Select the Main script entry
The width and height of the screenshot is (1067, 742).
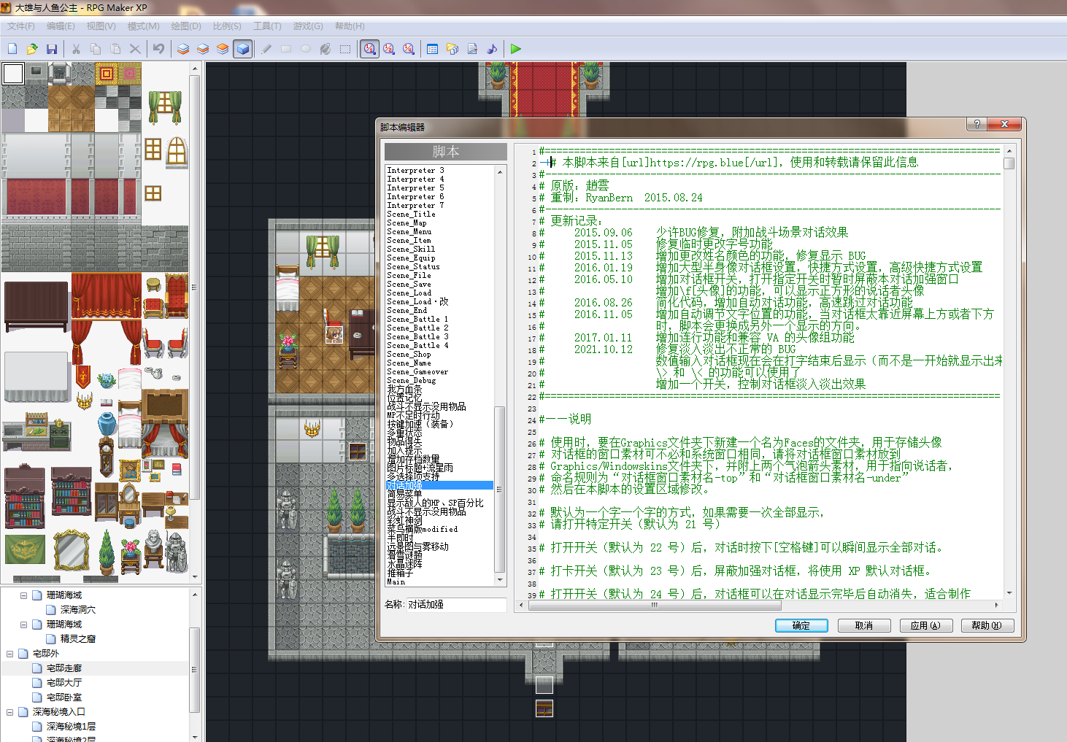click(x=396, y=581)
